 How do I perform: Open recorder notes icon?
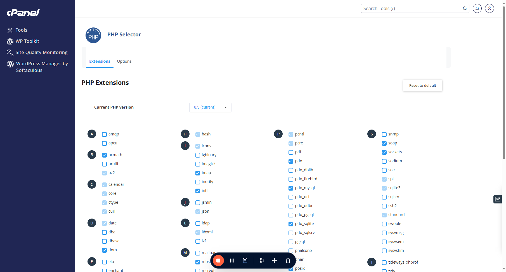click(245, 261)
